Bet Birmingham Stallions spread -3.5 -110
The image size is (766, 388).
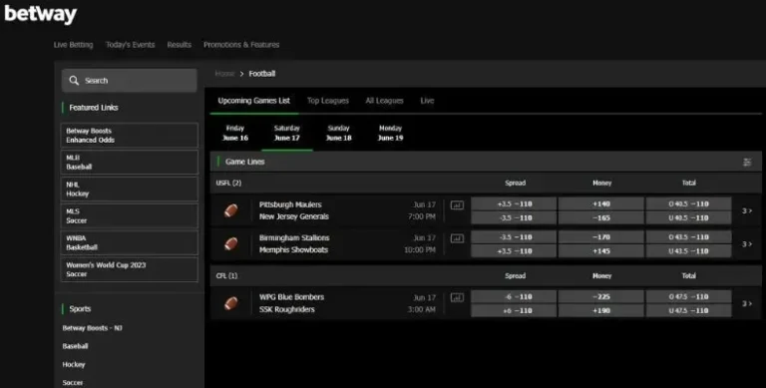click(514, 237)
